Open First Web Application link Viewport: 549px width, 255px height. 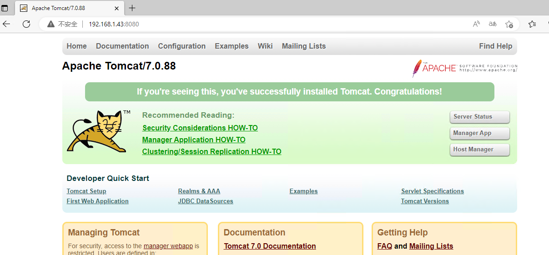point(97,201)
